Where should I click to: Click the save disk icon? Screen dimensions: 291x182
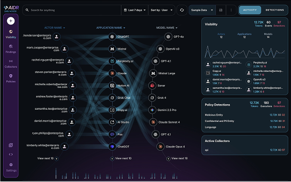221,10
